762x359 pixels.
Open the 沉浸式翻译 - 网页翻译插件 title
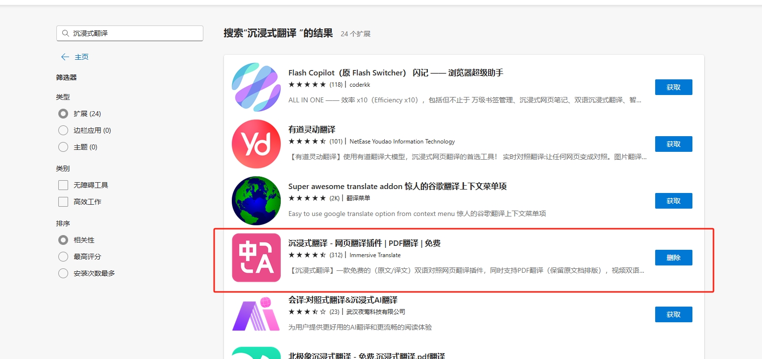365,243
